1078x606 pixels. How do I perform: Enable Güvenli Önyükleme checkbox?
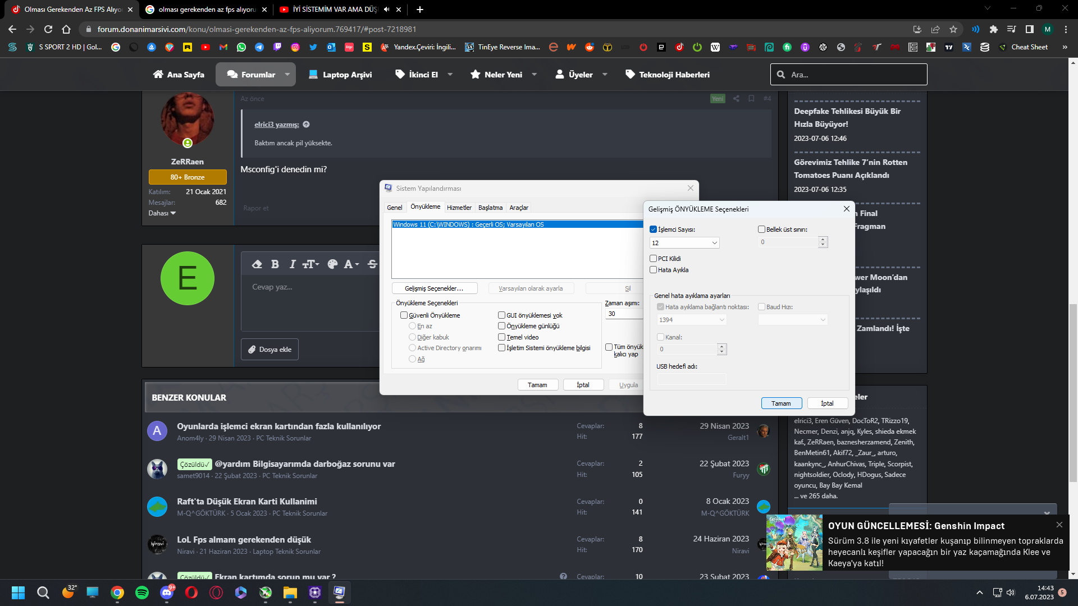click(404, 315)
